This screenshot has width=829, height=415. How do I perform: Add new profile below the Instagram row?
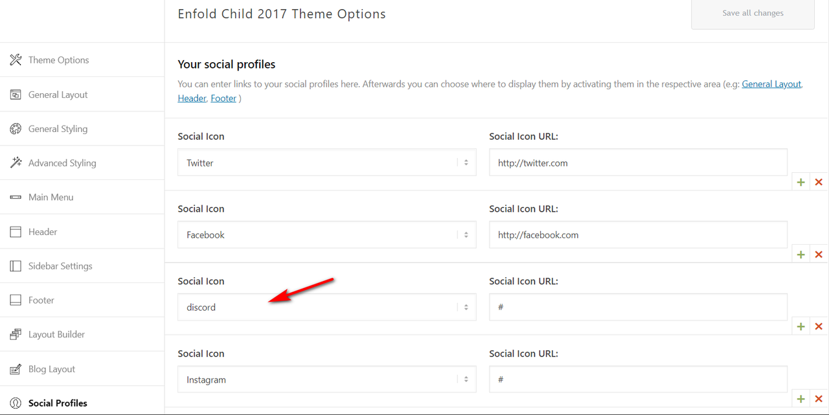pyautogui.click(x=801, y=399)
